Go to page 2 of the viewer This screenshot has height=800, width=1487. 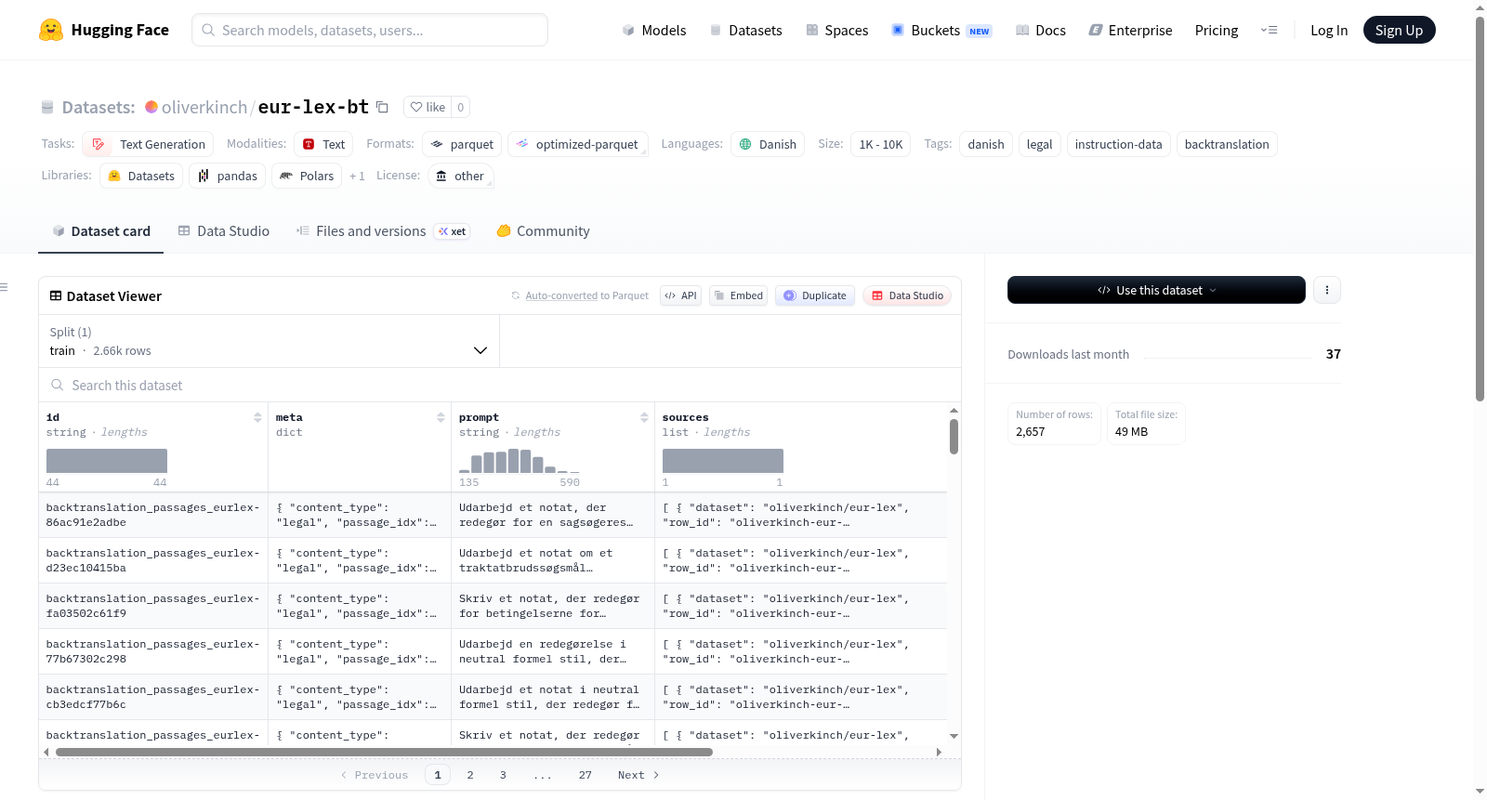pos(470,775)
